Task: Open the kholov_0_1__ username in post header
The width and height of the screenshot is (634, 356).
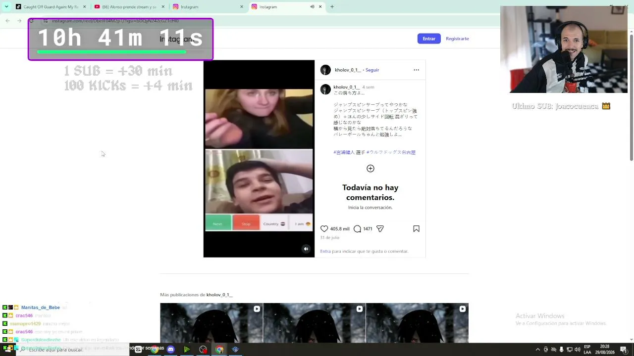Action: (x=348, y=70)
